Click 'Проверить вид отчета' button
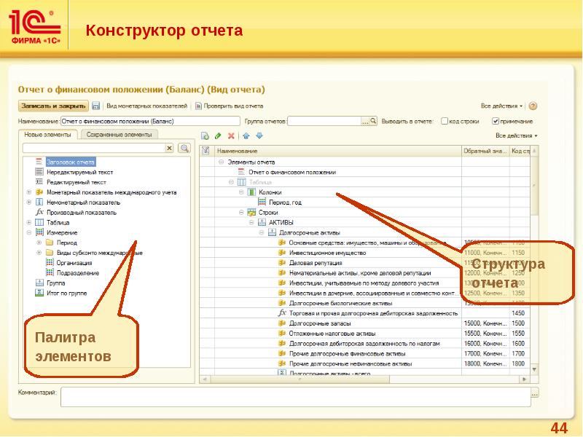Image resolution: width=583 pixels, height=437 pixels. point(231,106)
